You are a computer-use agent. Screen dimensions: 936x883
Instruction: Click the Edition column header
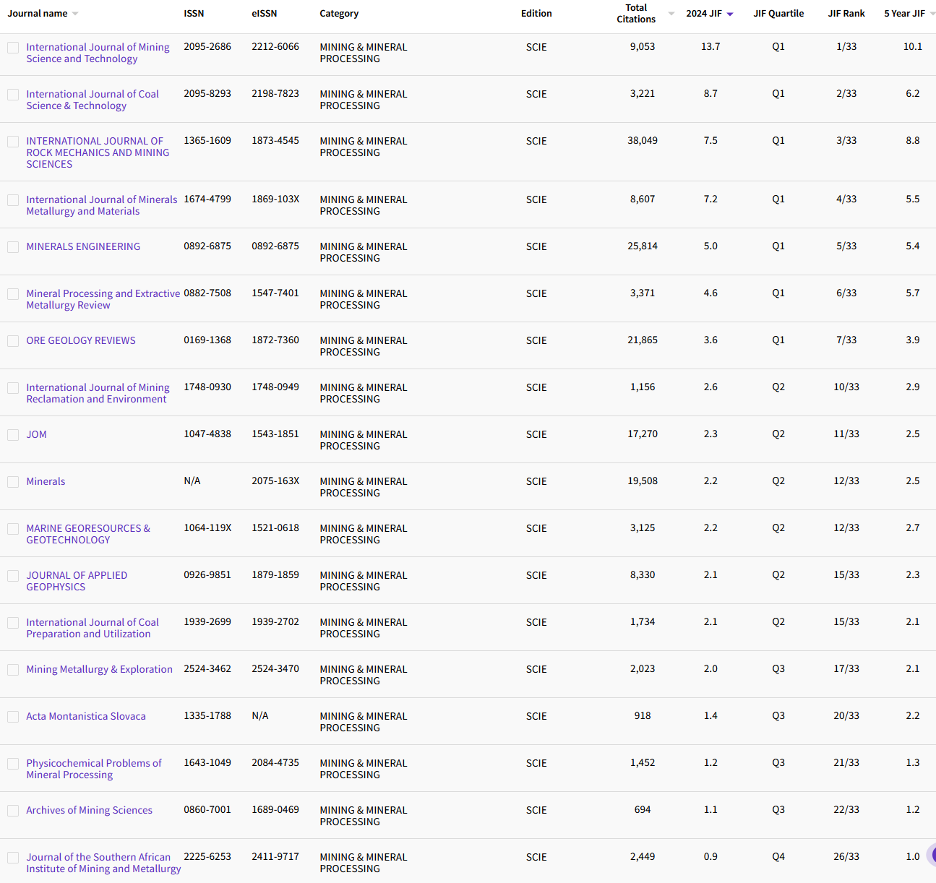pos(536,14)
